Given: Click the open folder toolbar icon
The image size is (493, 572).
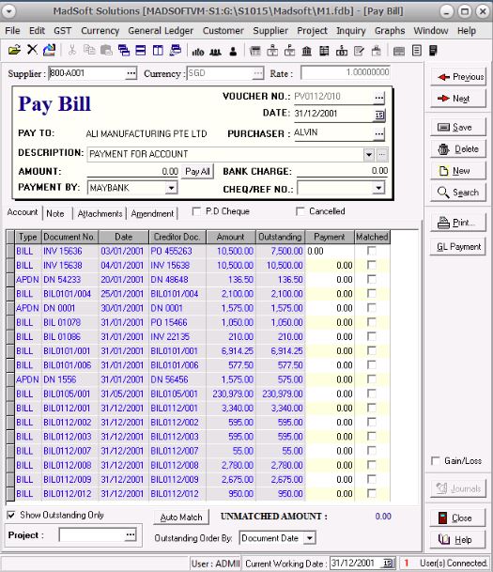Looking at the screenshot, I should click(14, 50).
